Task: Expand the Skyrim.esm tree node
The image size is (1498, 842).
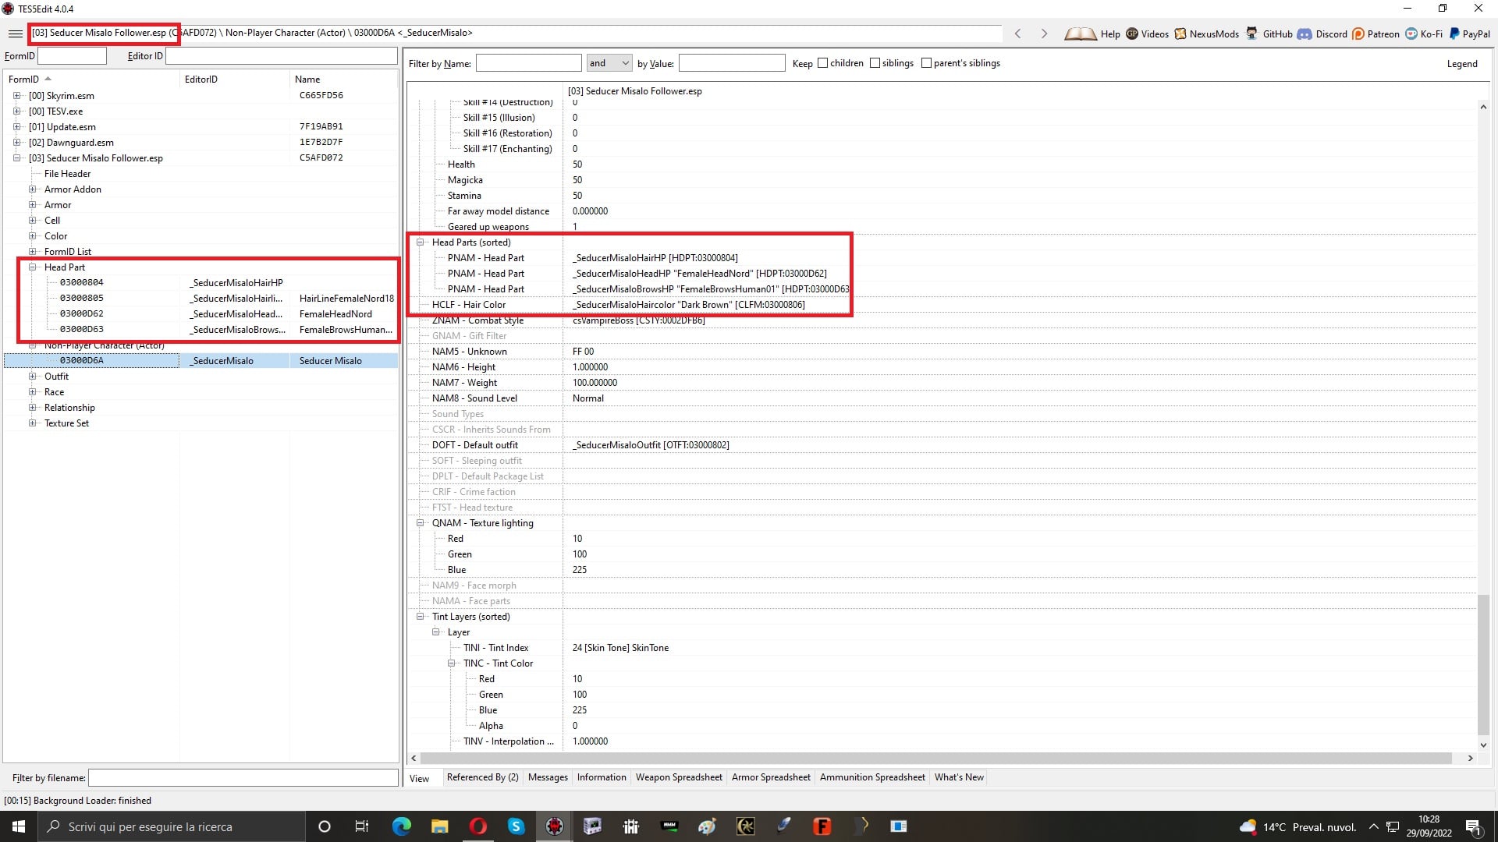Action: (x=16, y=96)
